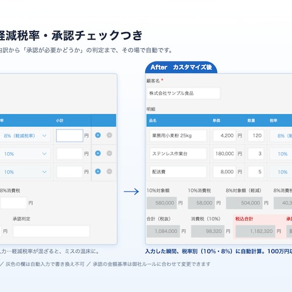Click the 8%消費税 input in the Before panel

[x=13, y=203]
